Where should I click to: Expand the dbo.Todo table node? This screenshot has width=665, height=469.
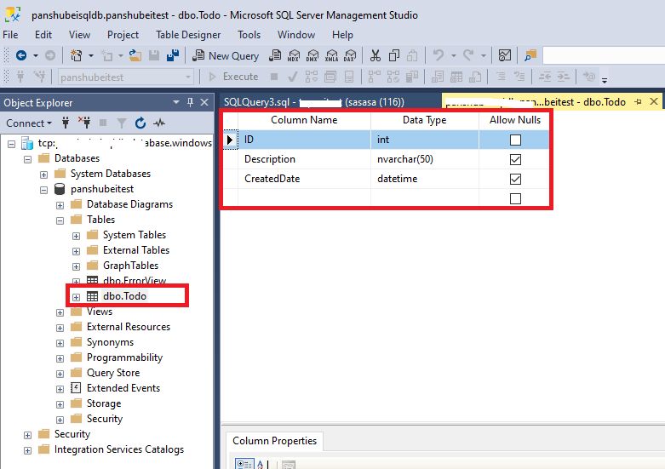click(76, 297)
